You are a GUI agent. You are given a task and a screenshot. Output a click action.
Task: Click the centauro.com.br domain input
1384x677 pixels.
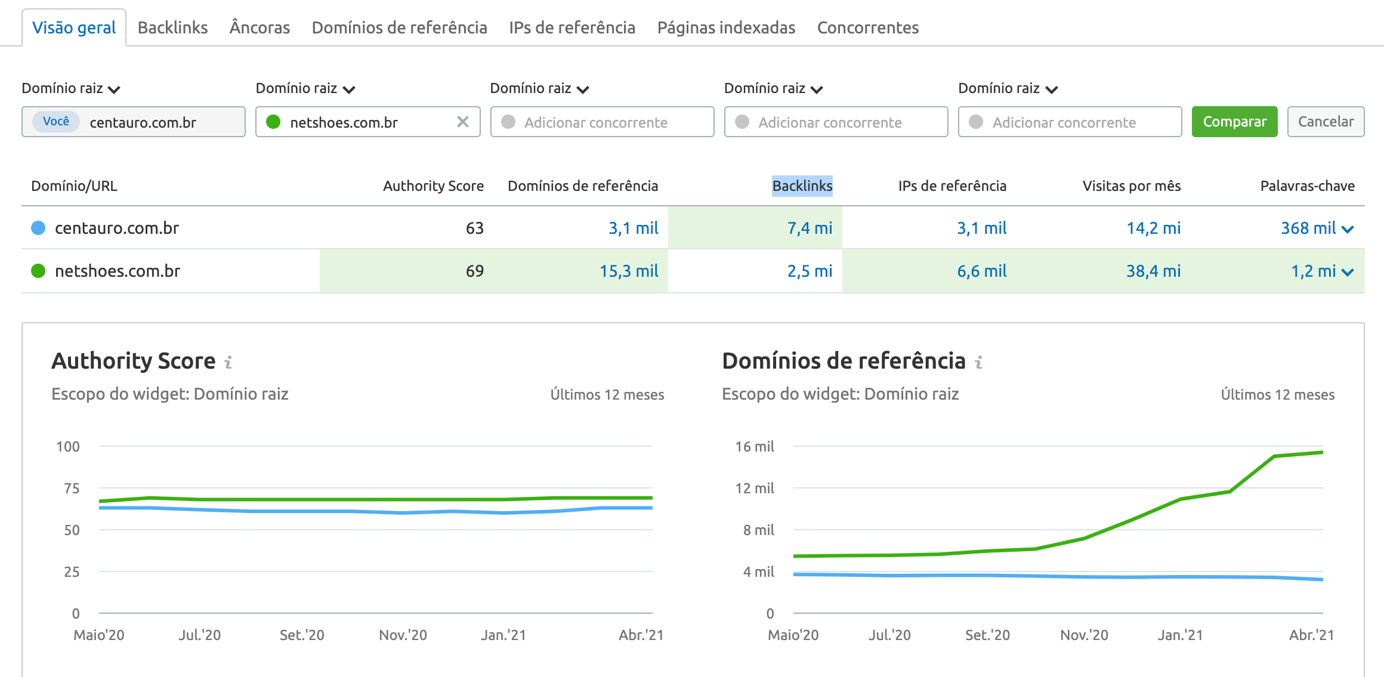[x=134, y=122]
